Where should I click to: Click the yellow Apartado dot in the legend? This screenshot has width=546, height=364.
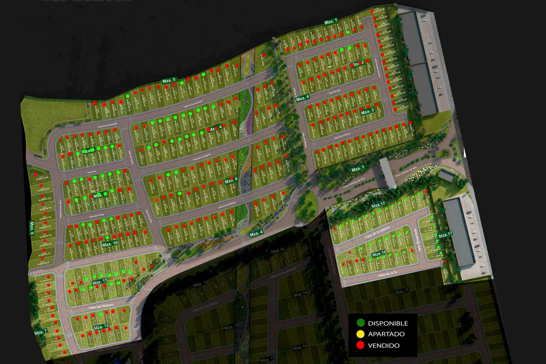(x=361, y=334)
